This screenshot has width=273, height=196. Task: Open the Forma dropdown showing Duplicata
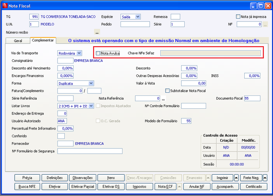(x=76, y=83)
